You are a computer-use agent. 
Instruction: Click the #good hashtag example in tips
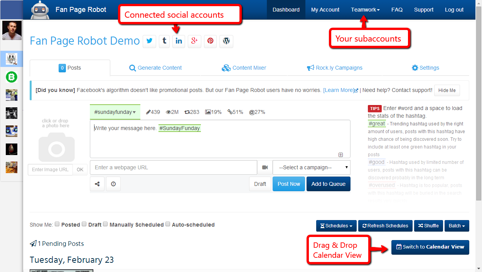click(376, 162)
